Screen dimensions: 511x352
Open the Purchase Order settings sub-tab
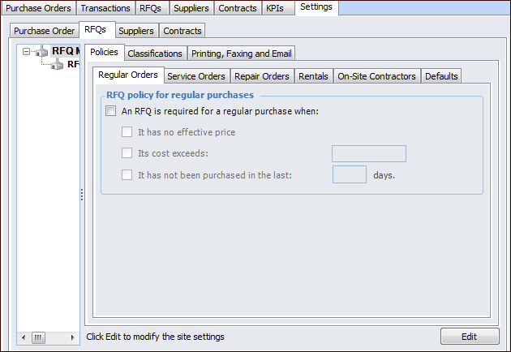(x=45, y=31)
